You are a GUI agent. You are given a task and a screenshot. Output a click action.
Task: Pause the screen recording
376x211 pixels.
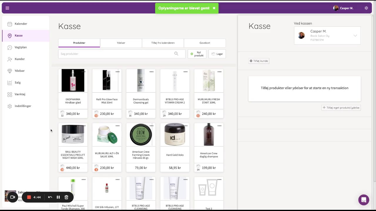click(58, 197)
